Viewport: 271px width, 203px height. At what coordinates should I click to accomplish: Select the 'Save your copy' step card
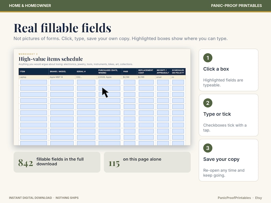(x=228, y=160)
